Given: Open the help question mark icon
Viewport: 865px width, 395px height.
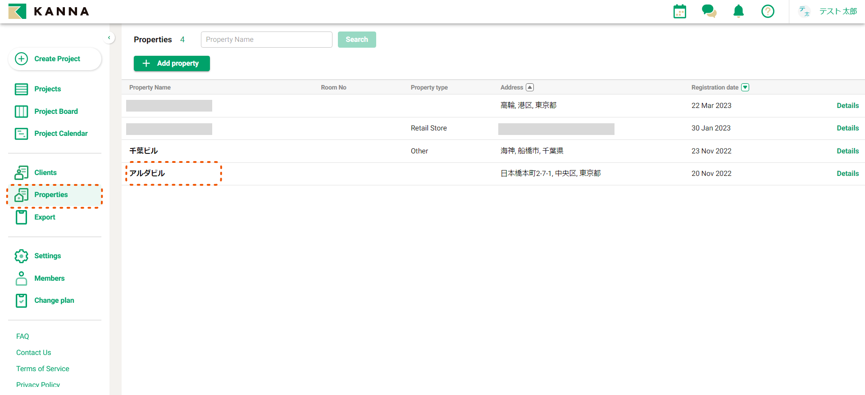Looking at the screenshot, I should (x=768, y=11).
